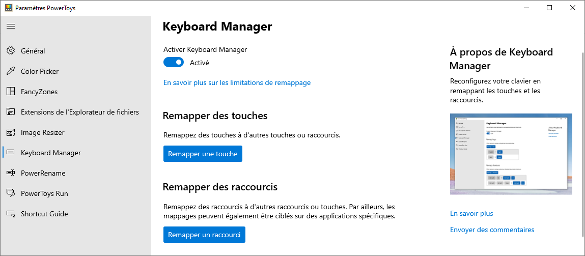The width and height of the screenshot is (585, 256).
Task: Open PowerToys Run via its icon
Action: 11,193
